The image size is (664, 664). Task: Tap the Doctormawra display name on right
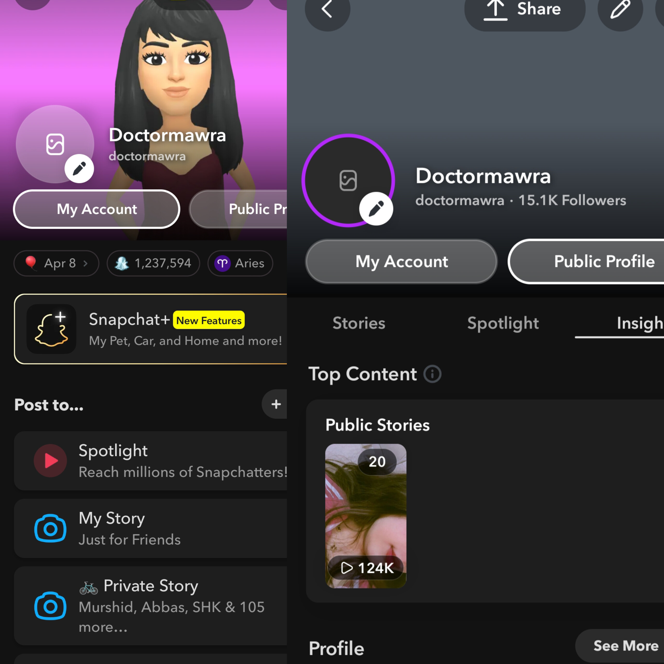click(x=483, y=176)
